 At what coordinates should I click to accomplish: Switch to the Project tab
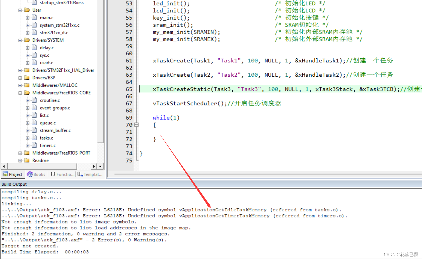13,174
